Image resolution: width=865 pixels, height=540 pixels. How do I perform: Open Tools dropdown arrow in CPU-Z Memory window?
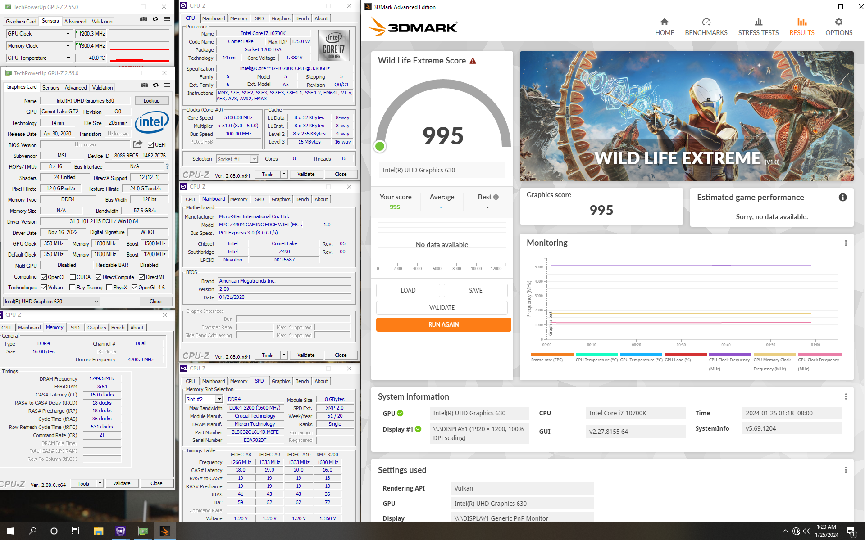pyautogui.click(x=100, y=483)
